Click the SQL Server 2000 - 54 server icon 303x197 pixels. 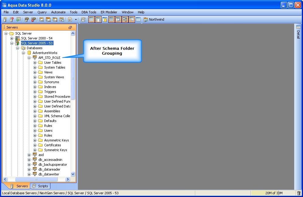[18, 38]
